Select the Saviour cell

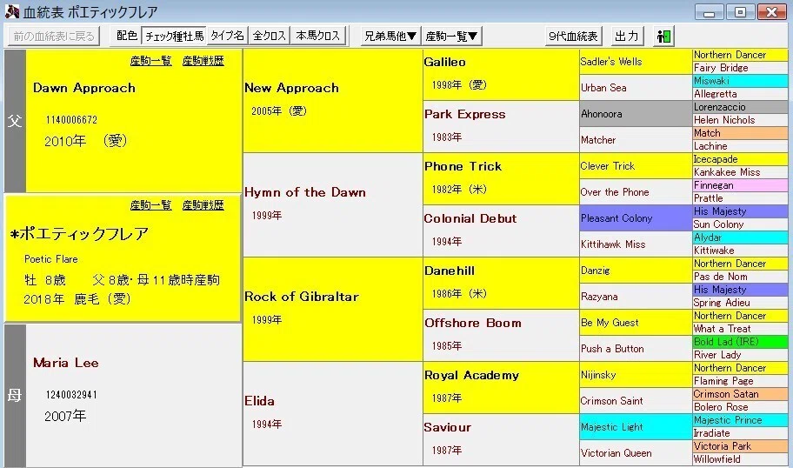501,439
